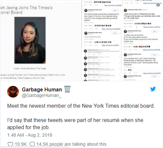The width and height of the screenshot is (163, 148).
Task: Open the tweet screenshots collage image
Action: [x=122, y=41]
